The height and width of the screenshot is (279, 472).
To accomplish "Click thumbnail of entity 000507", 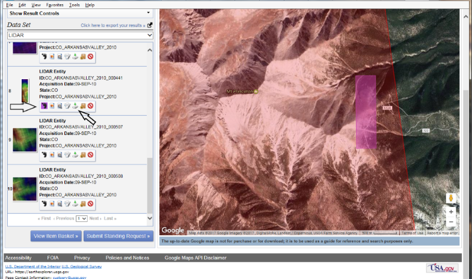I will (x=25, y=139).
